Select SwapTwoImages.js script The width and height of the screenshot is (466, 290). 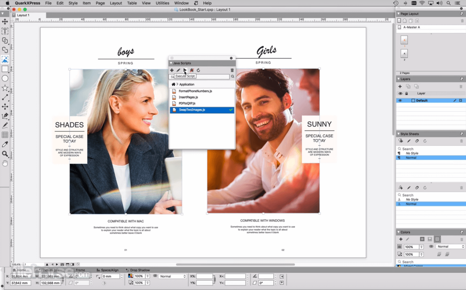[x=202, y=110]
